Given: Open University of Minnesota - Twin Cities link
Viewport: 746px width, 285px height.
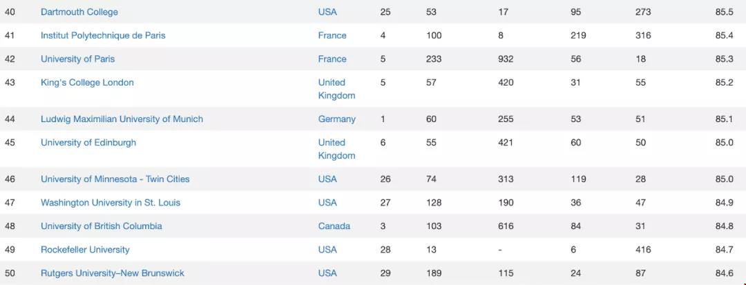Looking at the screenshot, I should [115, 179].
